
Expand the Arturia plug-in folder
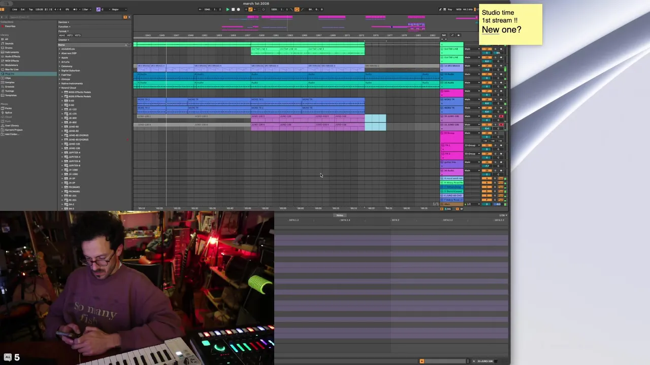coord(60,62)
